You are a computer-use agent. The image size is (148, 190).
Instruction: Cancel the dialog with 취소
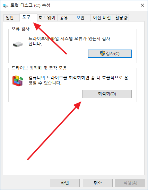(x=98, y=183)
